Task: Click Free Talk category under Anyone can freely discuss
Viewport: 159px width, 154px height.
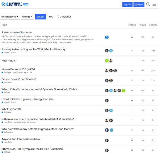Action: tap(7, 142)
